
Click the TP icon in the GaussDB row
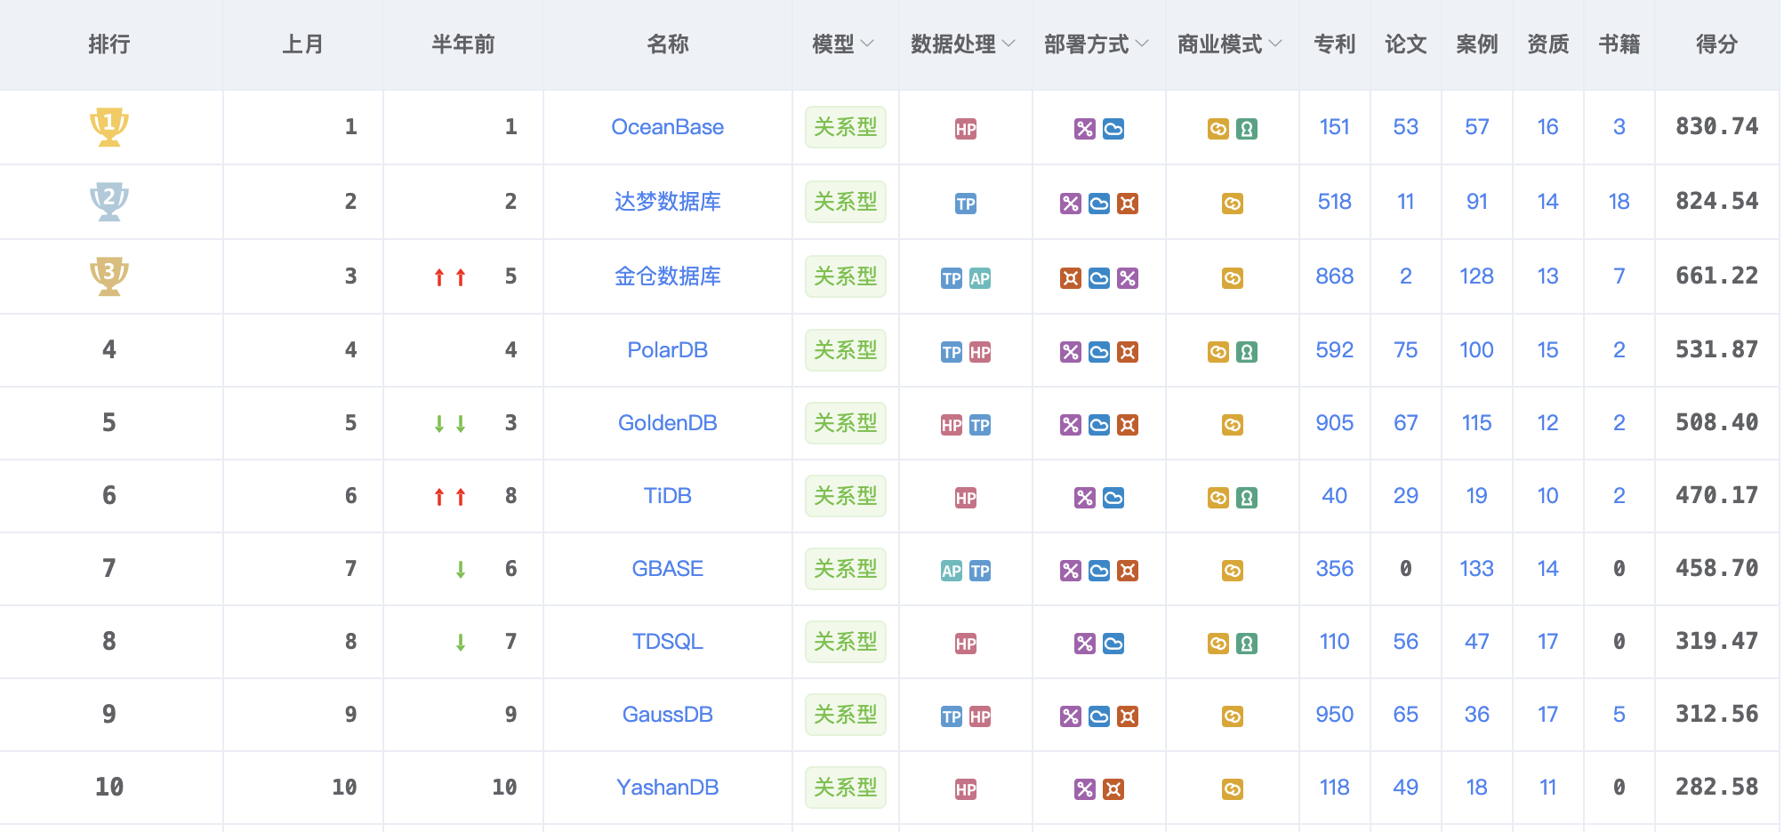(952, 716)
